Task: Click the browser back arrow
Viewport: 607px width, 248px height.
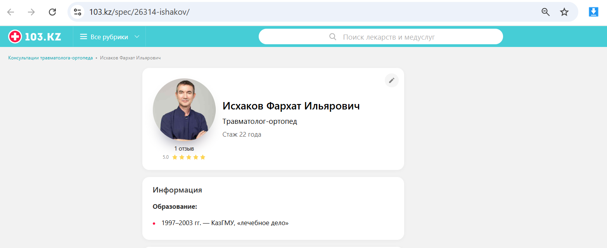Action: click(10, 12)
